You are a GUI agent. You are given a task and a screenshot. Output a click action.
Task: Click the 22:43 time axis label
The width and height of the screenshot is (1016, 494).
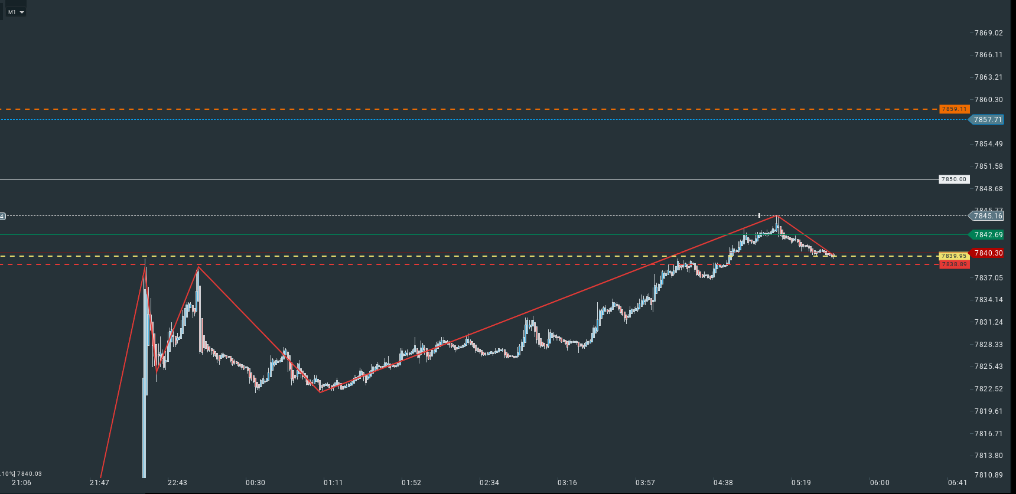click(177, 483)
